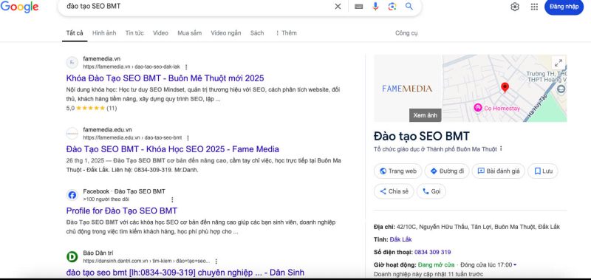Open the on-screen keyboard icon
The height and width of the screenshot is (280, 591).
[358, 7]
